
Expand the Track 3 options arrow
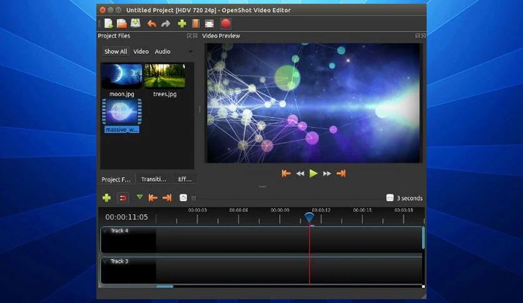point(105,261)
